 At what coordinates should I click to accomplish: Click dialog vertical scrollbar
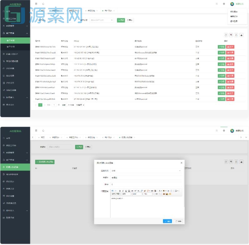click(184, 186)
